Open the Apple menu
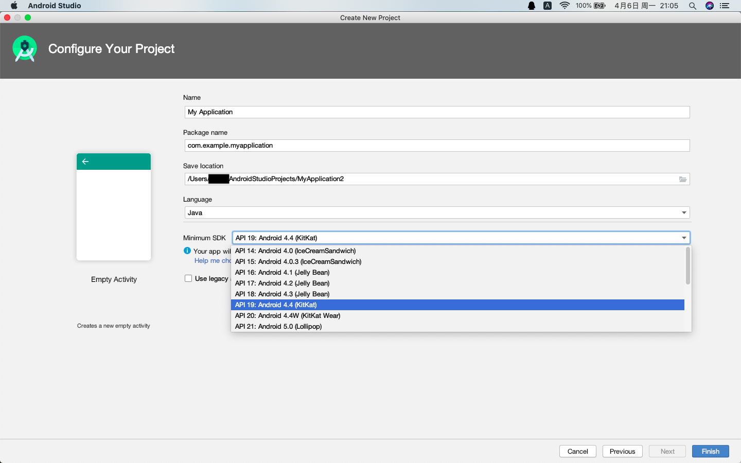 pos(14,6)
